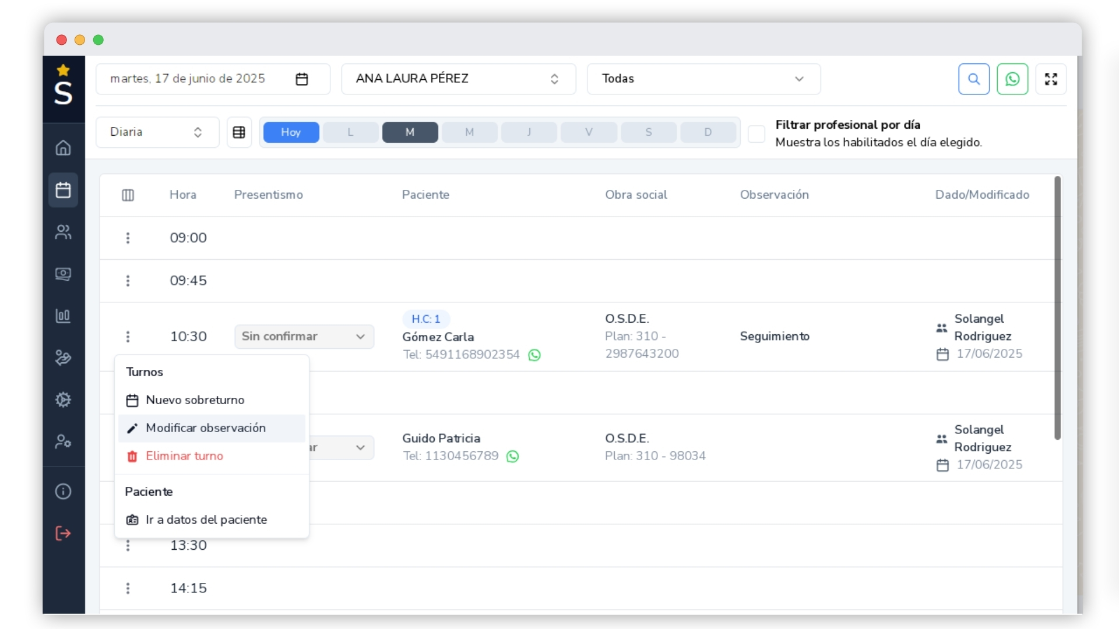Expand the Sin confirmar status dropdown
Image resolution: width=1119 pixels, height=629 pixels.
tap(304, 337)
